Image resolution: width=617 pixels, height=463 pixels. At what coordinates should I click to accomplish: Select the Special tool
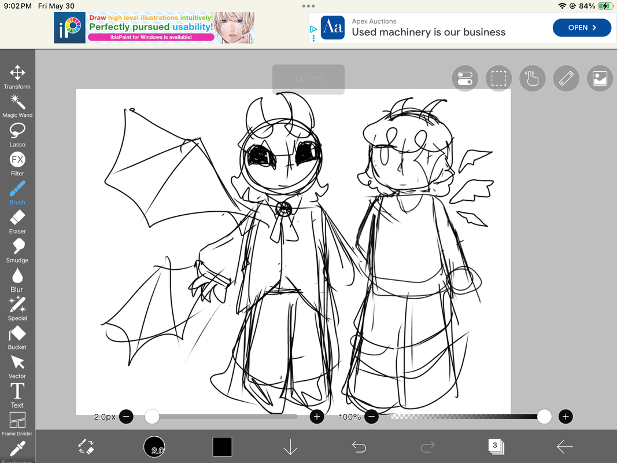[x=17, y=308]
